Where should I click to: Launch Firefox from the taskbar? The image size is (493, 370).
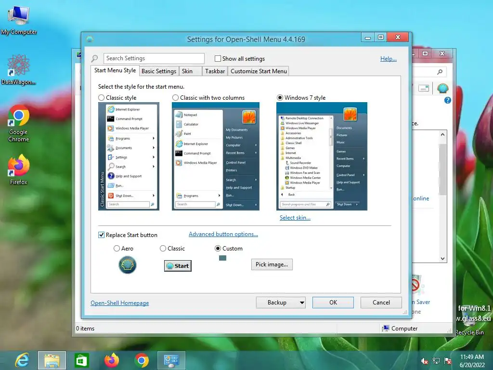pos(112,360)
